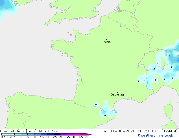Click the '45' legend scale value
The width and height of the screenshot is (179, 138).
tap(81, 137)
